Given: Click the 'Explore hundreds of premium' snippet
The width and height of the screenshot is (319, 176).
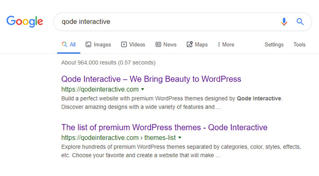Looking at the screenshot, I should click(x=181, y=151).
